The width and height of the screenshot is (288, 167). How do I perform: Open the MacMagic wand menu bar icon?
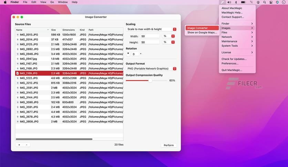pos(222,2)
